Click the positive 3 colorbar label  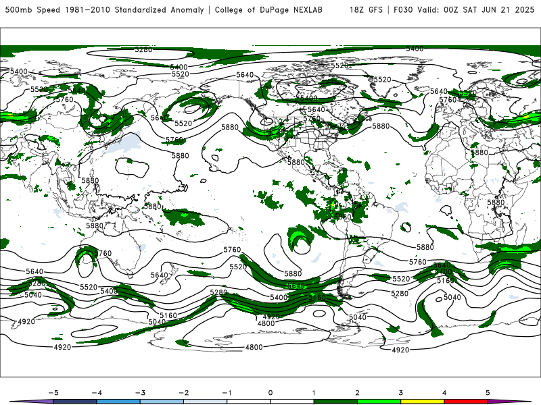401,393
